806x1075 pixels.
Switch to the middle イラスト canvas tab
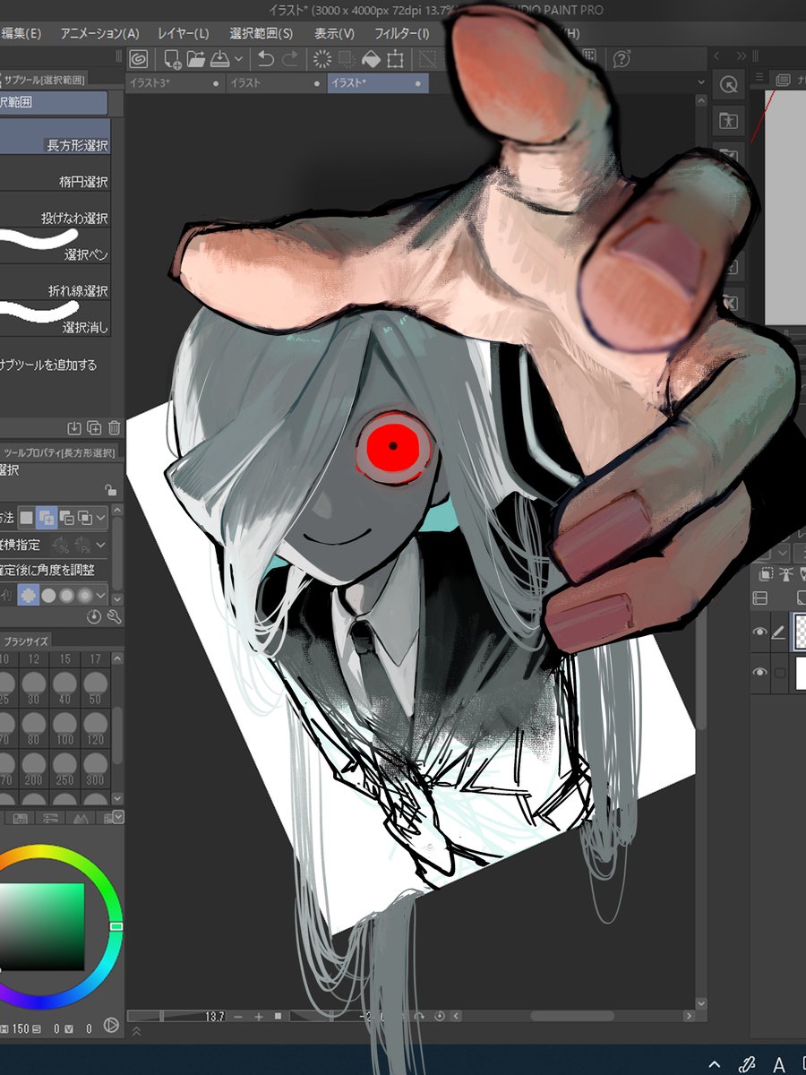click(276, 83)
